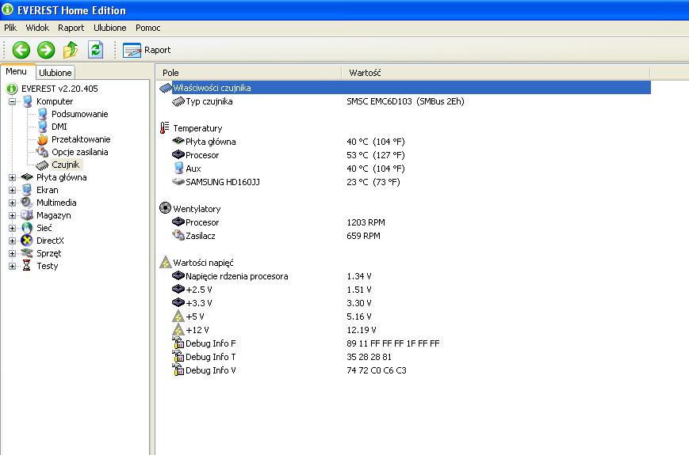Viewport: 689px width, 455px height.
Task: Click the Testy hourglass icon
Action: (26, 265)
